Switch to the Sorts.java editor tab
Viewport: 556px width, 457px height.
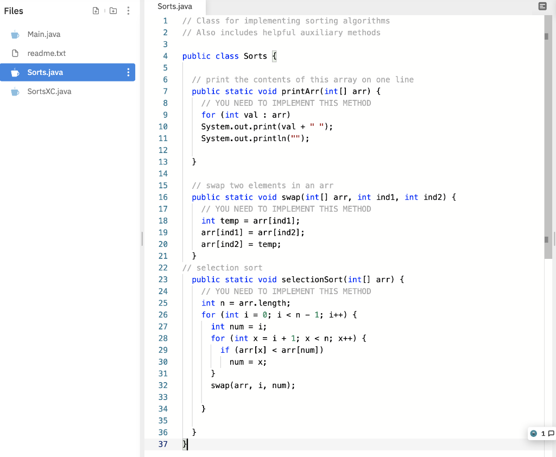pyautogui.click(x=174, y=7)
